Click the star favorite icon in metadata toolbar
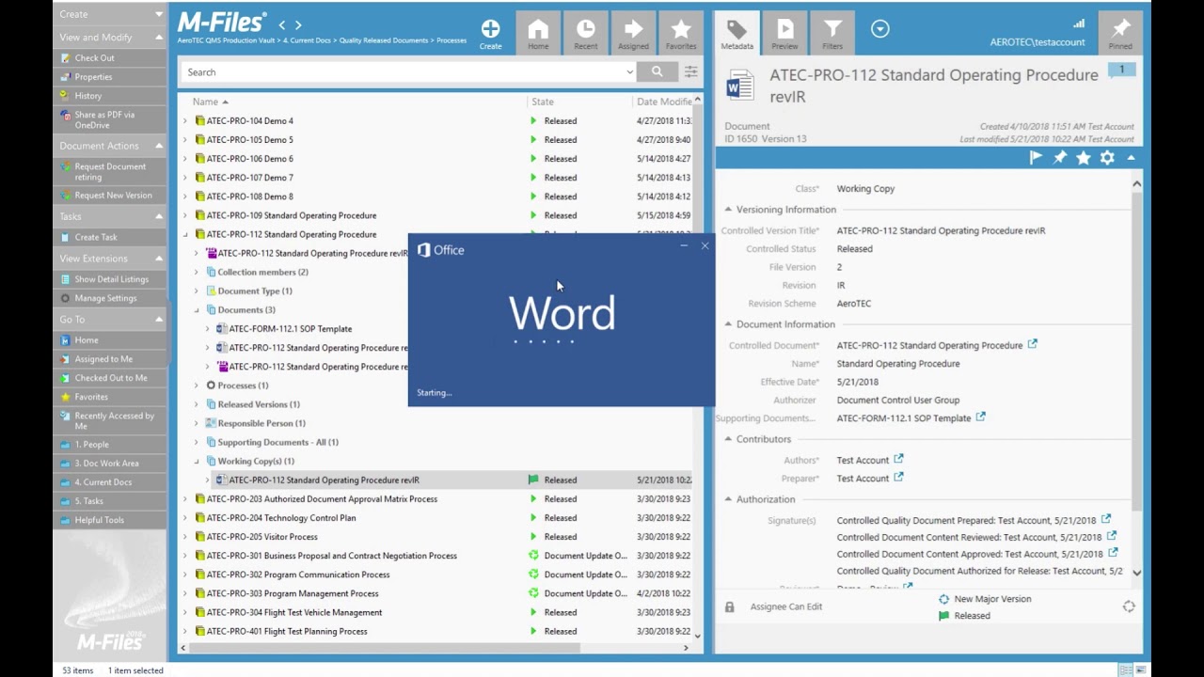 click(x=1084, y=158)
